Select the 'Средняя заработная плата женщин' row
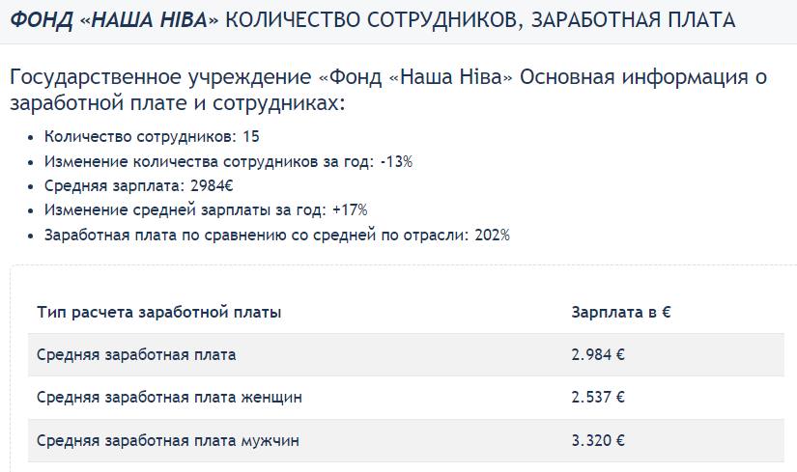The width and height of the screenshot is (797, 472). pos(406,398)
